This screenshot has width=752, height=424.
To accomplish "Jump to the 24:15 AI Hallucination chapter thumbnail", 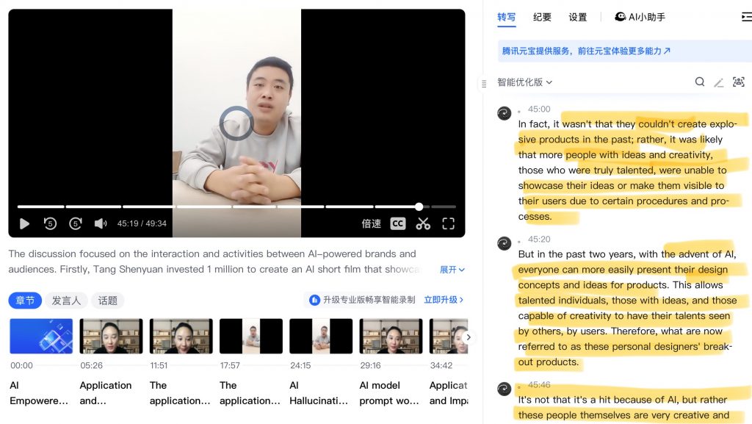I will (x=321, y=337).
